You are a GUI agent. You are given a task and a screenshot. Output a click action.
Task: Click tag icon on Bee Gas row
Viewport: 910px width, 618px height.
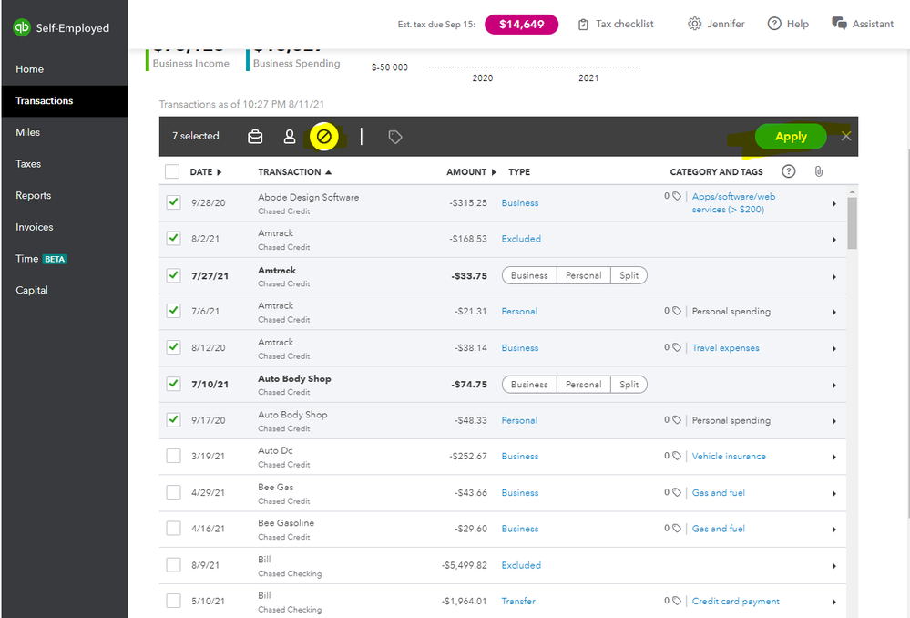click(x=676, y=492)
